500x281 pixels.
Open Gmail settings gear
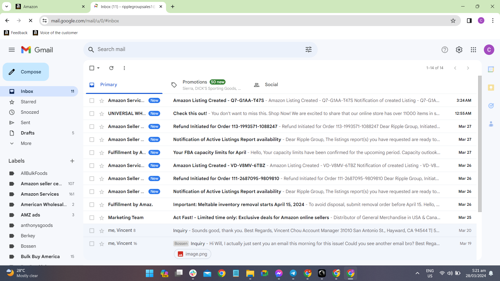point(459,50)
